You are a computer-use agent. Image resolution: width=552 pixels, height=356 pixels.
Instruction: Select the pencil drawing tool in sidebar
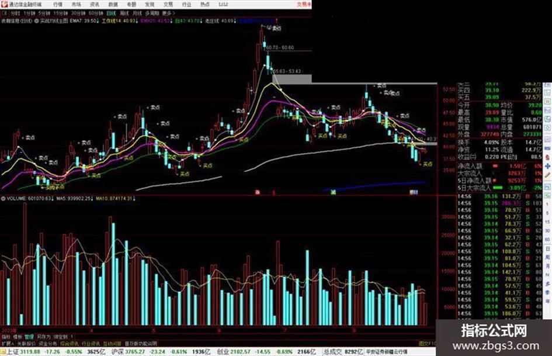click(x=547, y=175)
